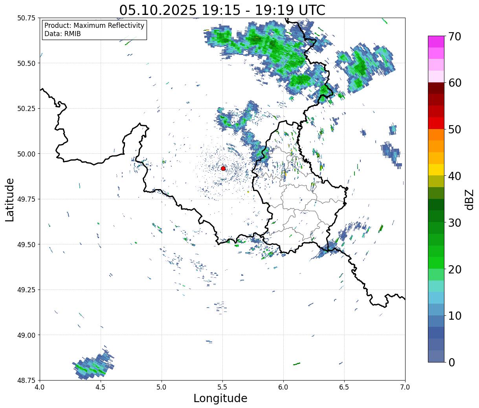Click the plot title with date and time
The width and height of the screenshot is (479, 408).
tap(222, 10)
